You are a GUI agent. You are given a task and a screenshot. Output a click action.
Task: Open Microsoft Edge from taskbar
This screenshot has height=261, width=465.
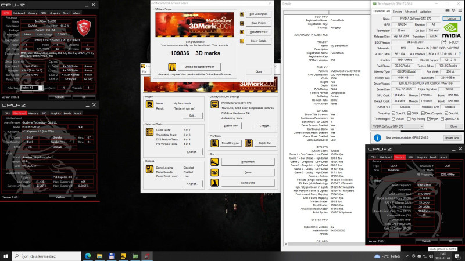pos(88,256)
